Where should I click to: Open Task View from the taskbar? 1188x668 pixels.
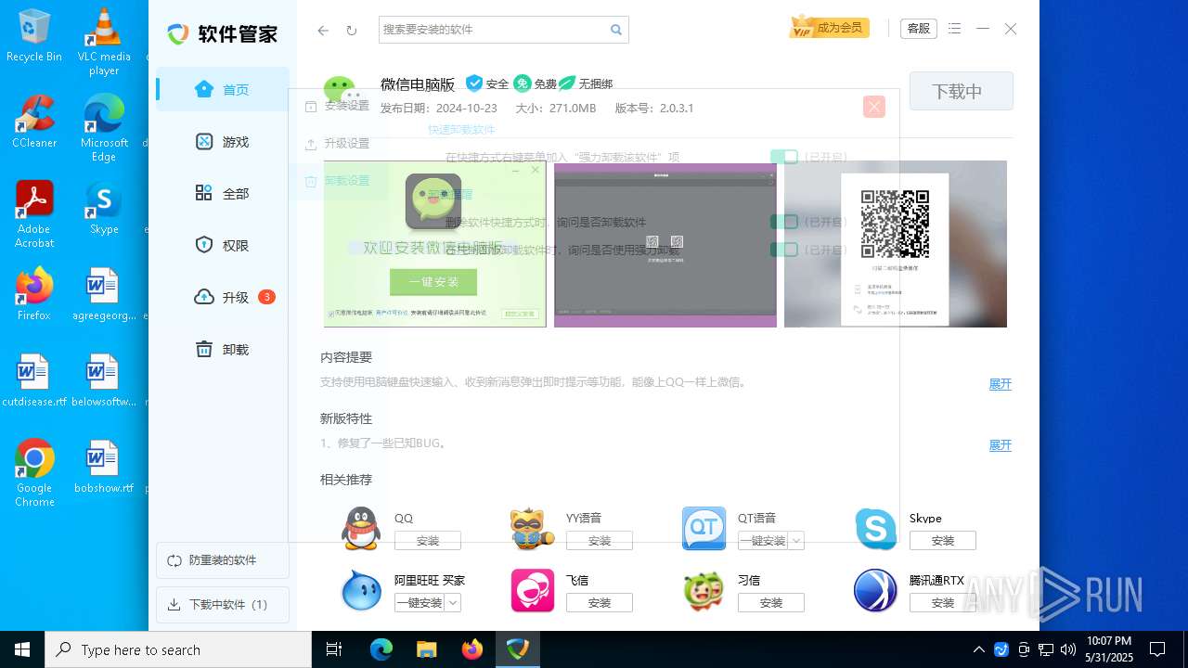click(334, 649)
